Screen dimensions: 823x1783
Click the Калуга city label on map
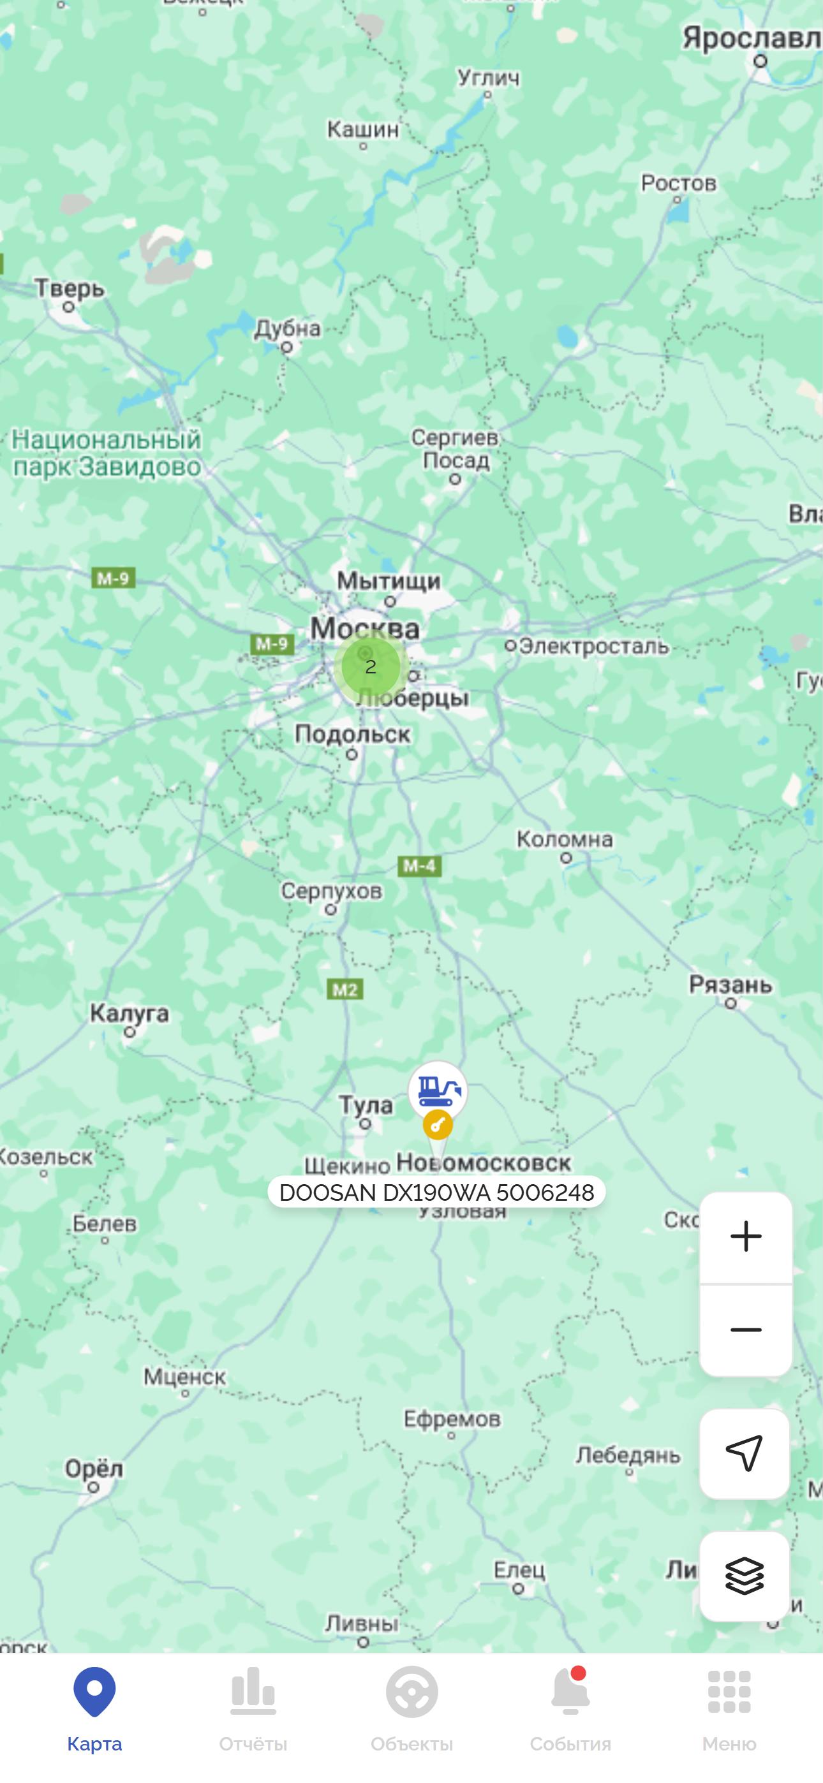pos(130,1013)
